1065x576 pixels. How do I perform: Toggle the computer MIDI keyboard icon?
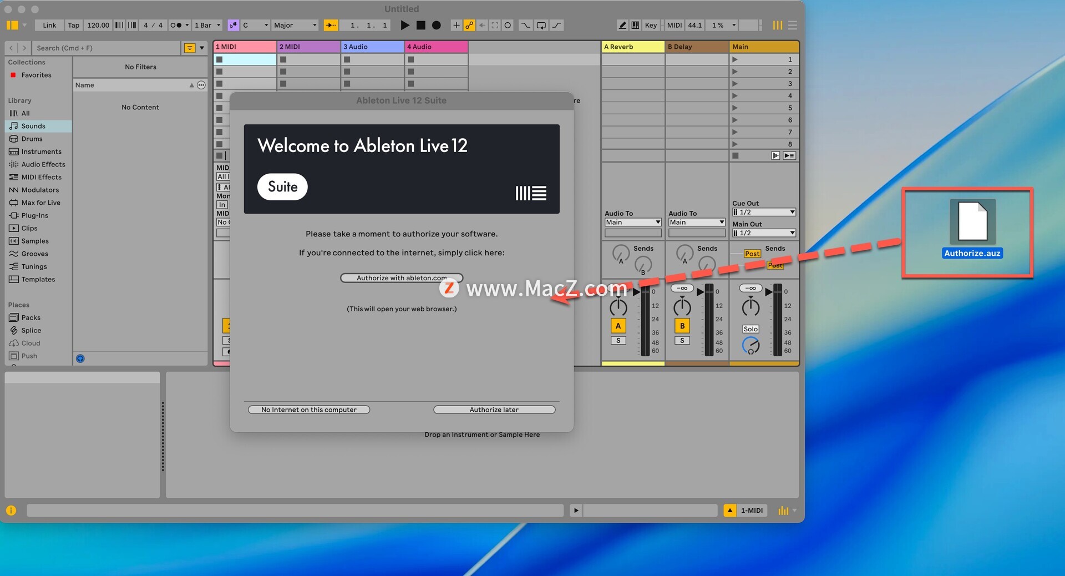pos(635,25)
